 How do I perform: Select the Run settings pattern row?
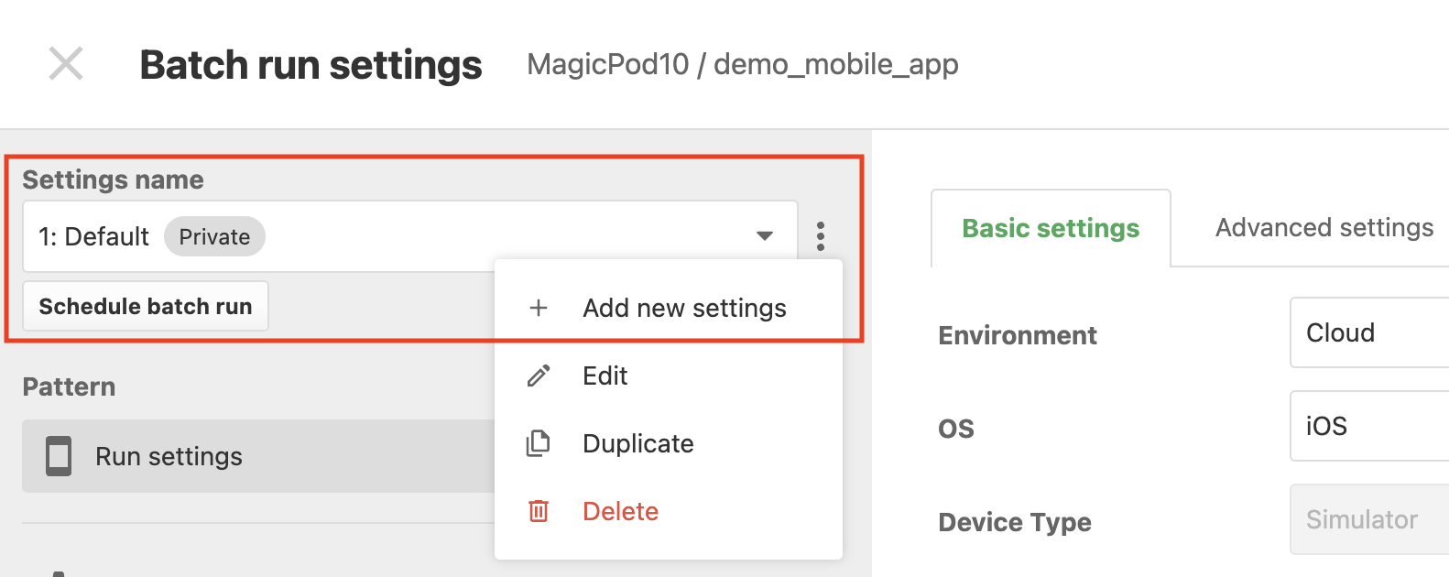[258, 456]
